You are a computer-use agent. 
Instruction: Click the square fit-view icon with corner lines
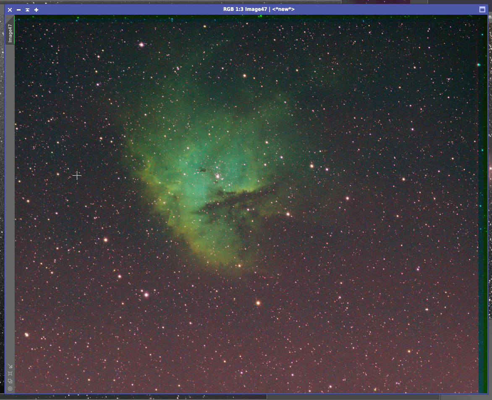coord(10,374)
